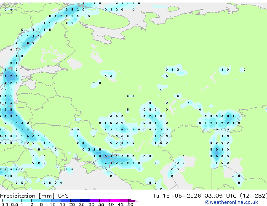The height and width of the screenshot is (206, 267).
Task: Click the '30' legend scale label
Action: point(91,204)
